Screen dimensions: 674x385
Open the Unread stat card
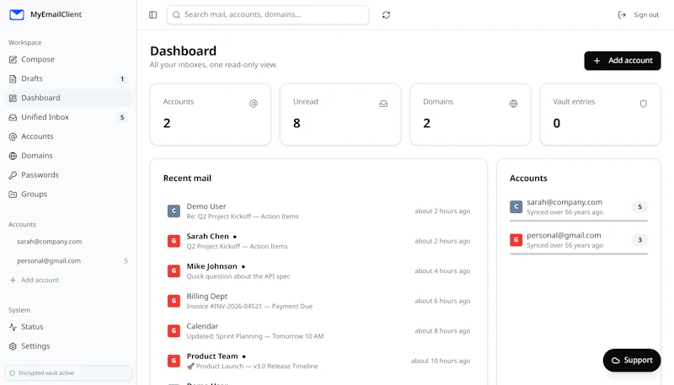point(340,115)
